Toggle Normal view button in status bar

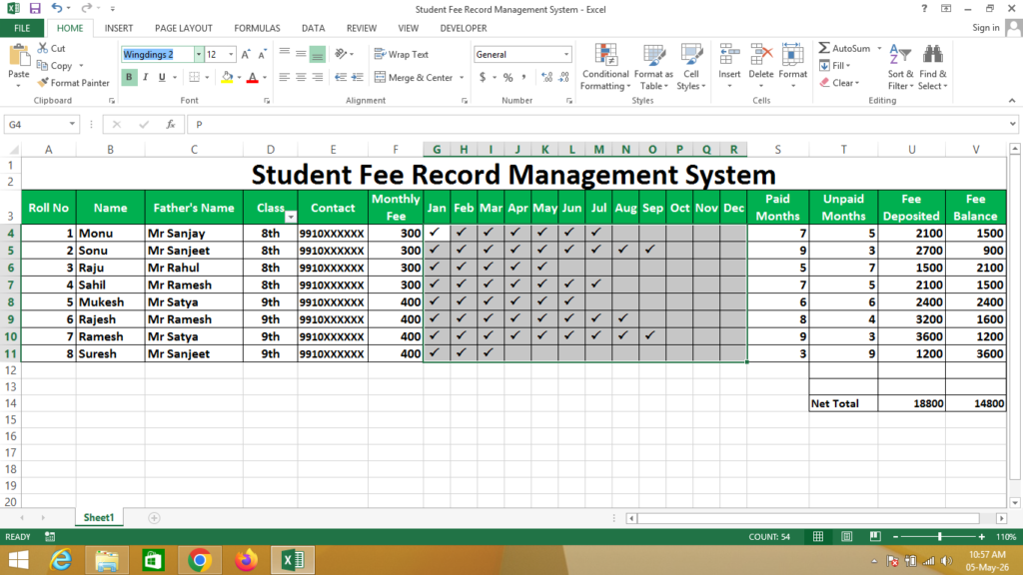coord(818,536)
